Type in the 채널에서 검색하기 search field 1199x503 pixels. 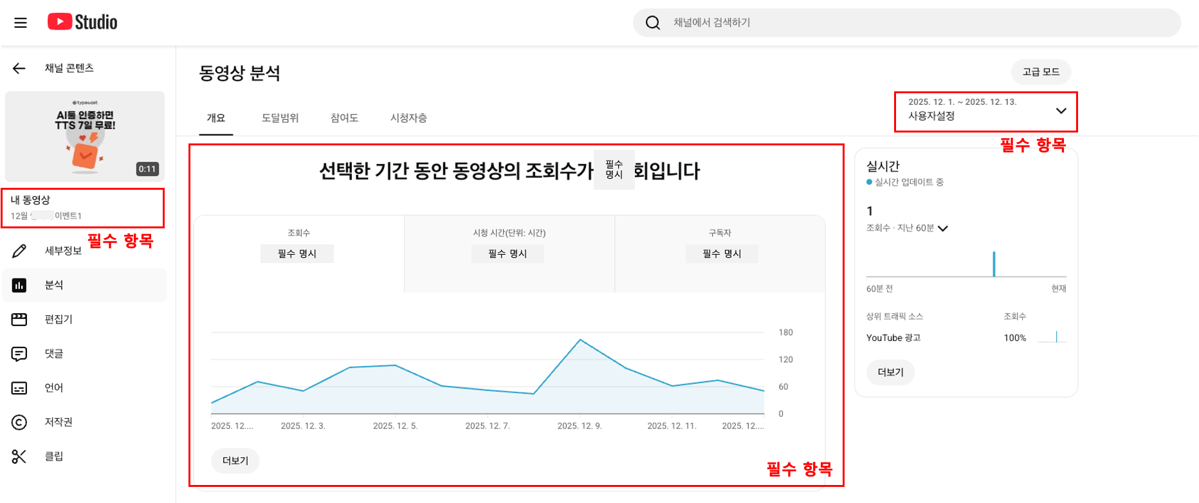[x=913, y=23]
